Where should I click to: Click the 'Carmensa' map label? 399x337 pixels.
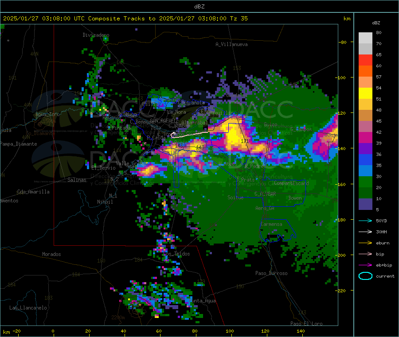click(271, 224)
